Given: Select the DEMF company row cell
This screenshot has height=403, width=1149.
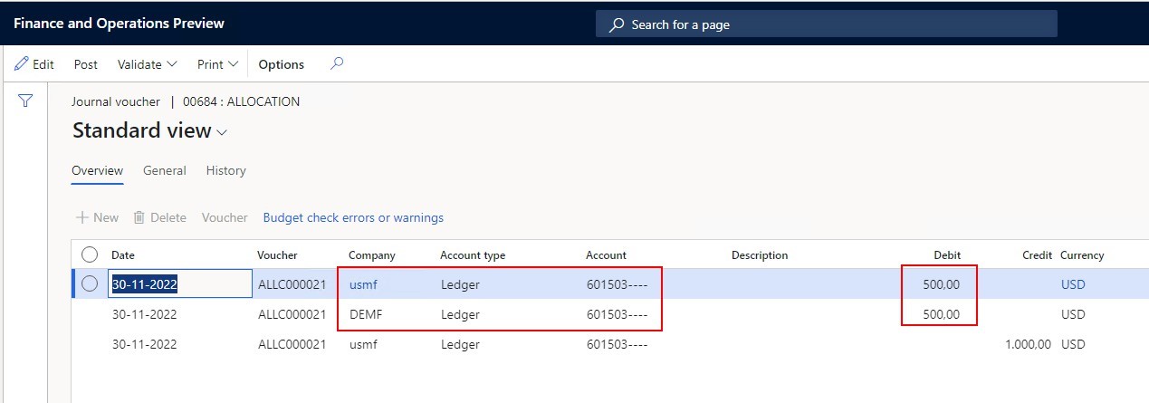Looking at the screenshot, I should point(366,314).
